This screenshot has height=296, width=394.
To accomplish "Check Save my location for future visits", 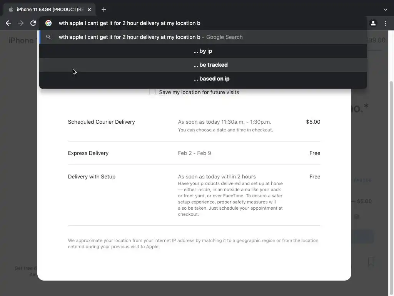I will click(x=152, y=92).
